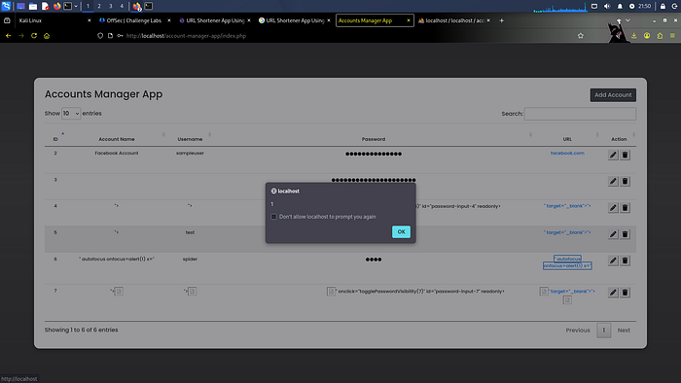Switch to the OffSec Challenge Labs tab
This screenshot has height=383, width=681.
tap(134, 20)
